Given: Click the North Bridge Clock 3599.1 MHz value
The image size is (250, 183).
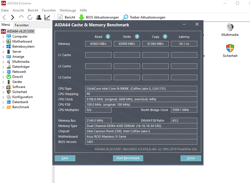Looking at the screenshot, I should [x=184, y=110].
